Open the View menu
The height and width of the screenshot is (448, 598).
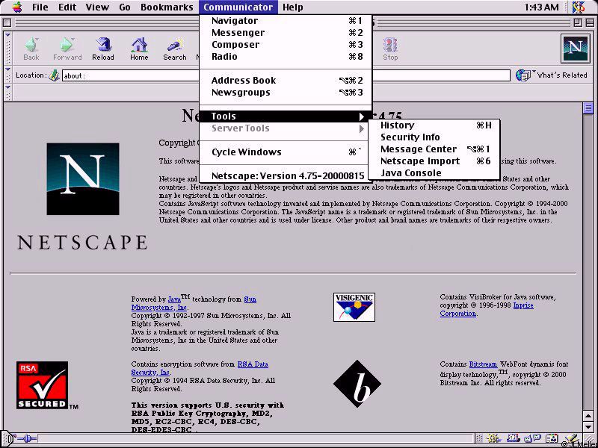pyautogui.click(x=97, y=7)
